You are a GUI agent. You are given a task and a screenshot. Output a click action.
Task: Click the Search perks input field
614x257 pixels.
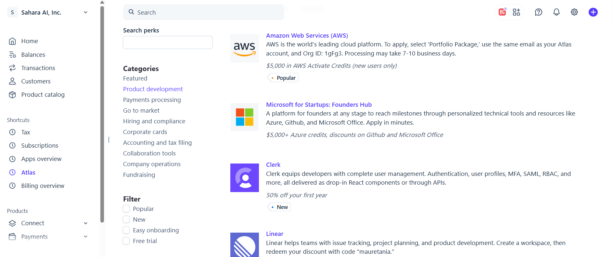point(168,43)
